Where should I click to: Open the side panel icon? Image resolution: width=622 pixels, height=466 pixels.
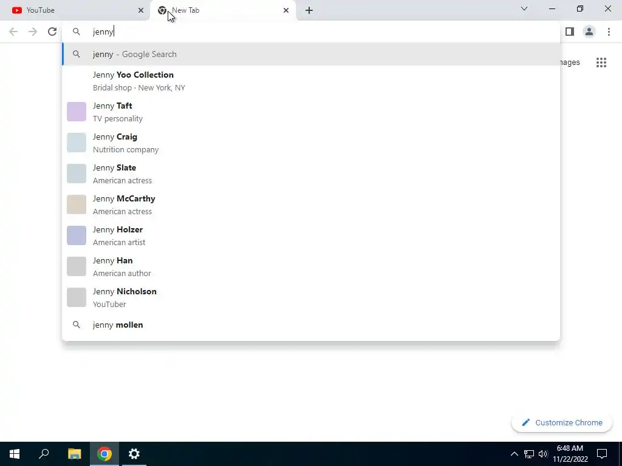pyautogui.click(x=570, y=32)
